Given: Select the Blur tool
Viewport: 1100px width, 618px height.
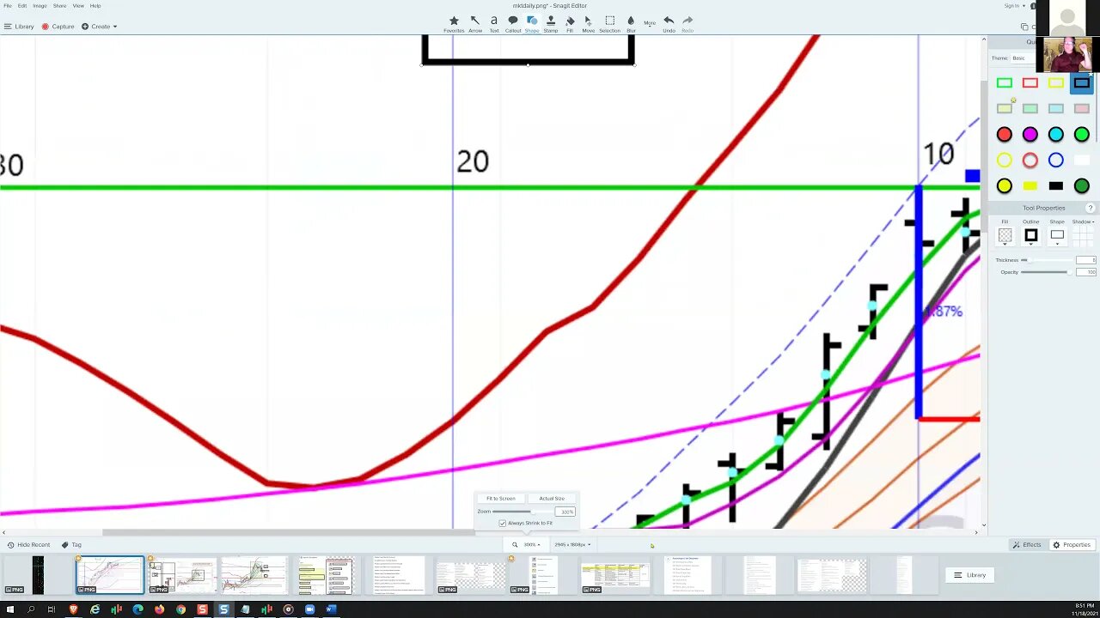Looking at the screenshot, I should [631, 24].
